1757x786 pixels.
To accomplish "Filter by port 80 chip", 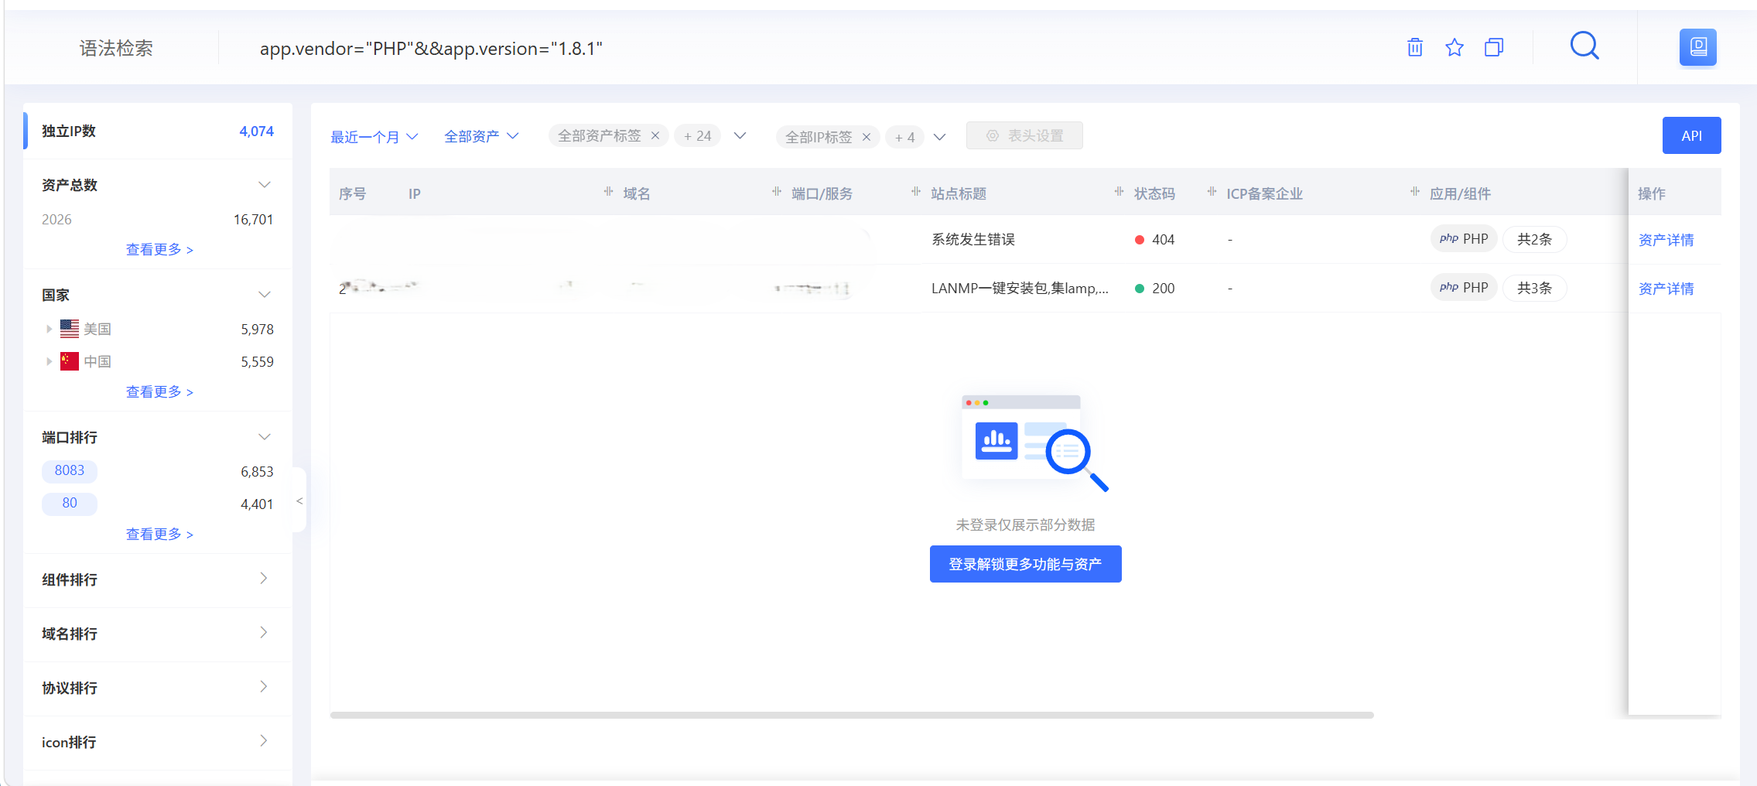I will (70, 503).
